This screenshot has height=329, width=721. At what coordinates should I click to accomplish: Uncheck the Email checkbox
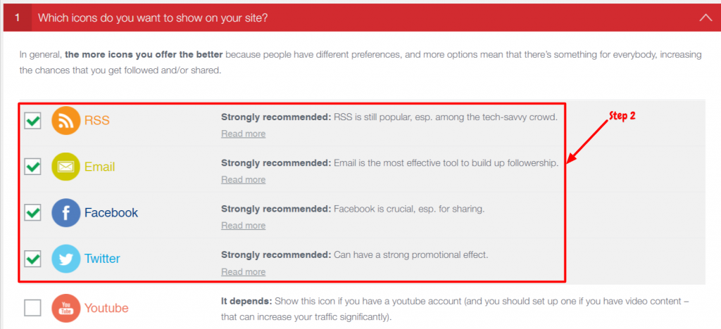tap(32, 167)
